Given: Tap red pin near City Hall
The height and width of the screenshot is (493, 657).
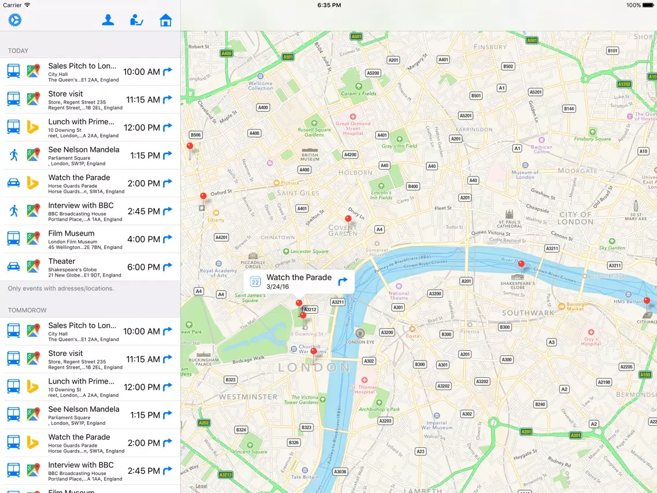Looking at the screenshot, I should coord(647,300).
